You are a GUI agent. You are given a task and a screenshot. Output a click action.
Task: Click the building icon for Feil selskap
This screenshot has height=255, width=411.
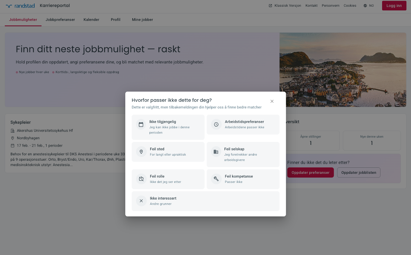(x=216, y=152)
